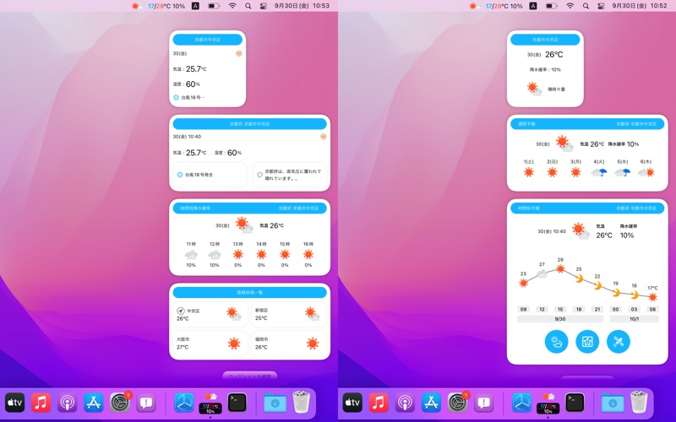Screen dimensions: 676x422
Task: Click the Wi-Fi icon in the menu bar showing 10:52
Action: click(x=570, y=6)
